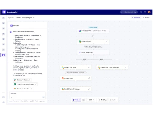Select the Send Channel Message node

tap(76, 89)
